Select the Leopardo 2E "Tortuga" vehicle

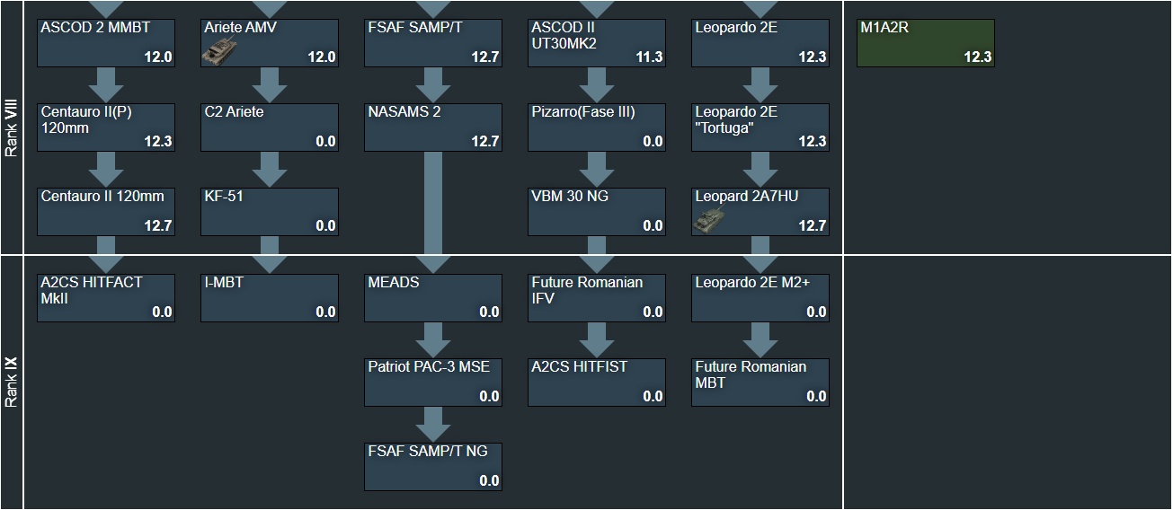click(x=760, y=127)
